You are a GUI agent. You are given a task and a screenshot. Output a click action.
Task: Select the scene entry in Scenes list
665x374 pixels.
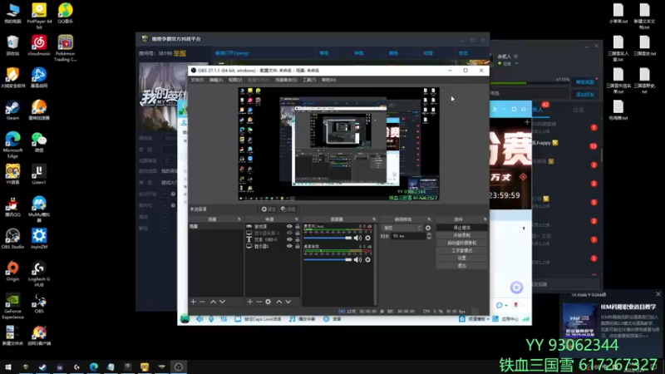click(216, 226)
